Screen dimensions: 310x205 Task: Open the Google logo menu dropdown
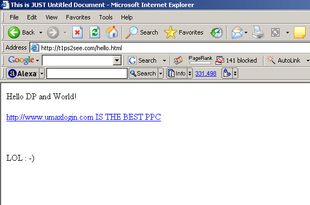coord(37,60)
